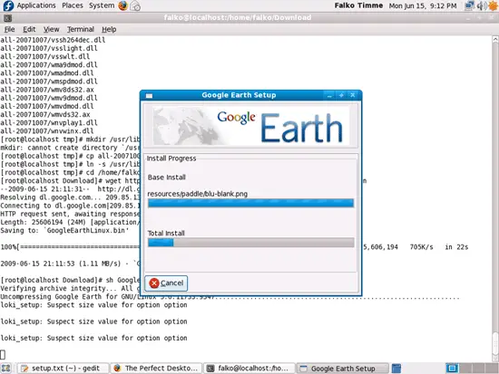Click 'all-20071007/vssh264dec.dll' terminal line

coord(53,40)
